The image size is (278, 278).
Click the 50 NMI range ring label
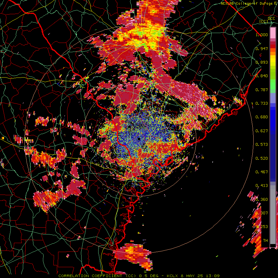pyautogui.click(x=139, y=82)
